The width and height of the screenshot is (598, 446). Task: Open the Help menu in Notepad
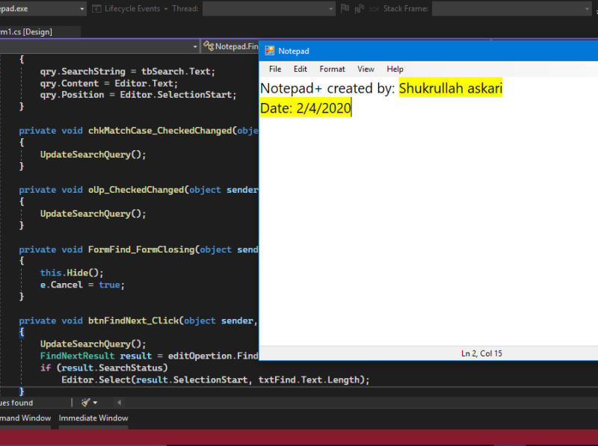(x=395, y=69)
